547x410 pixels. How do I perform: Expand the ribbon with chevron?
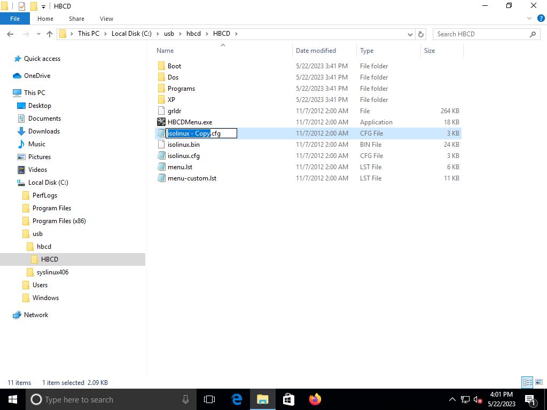click(x=529, y=18)
